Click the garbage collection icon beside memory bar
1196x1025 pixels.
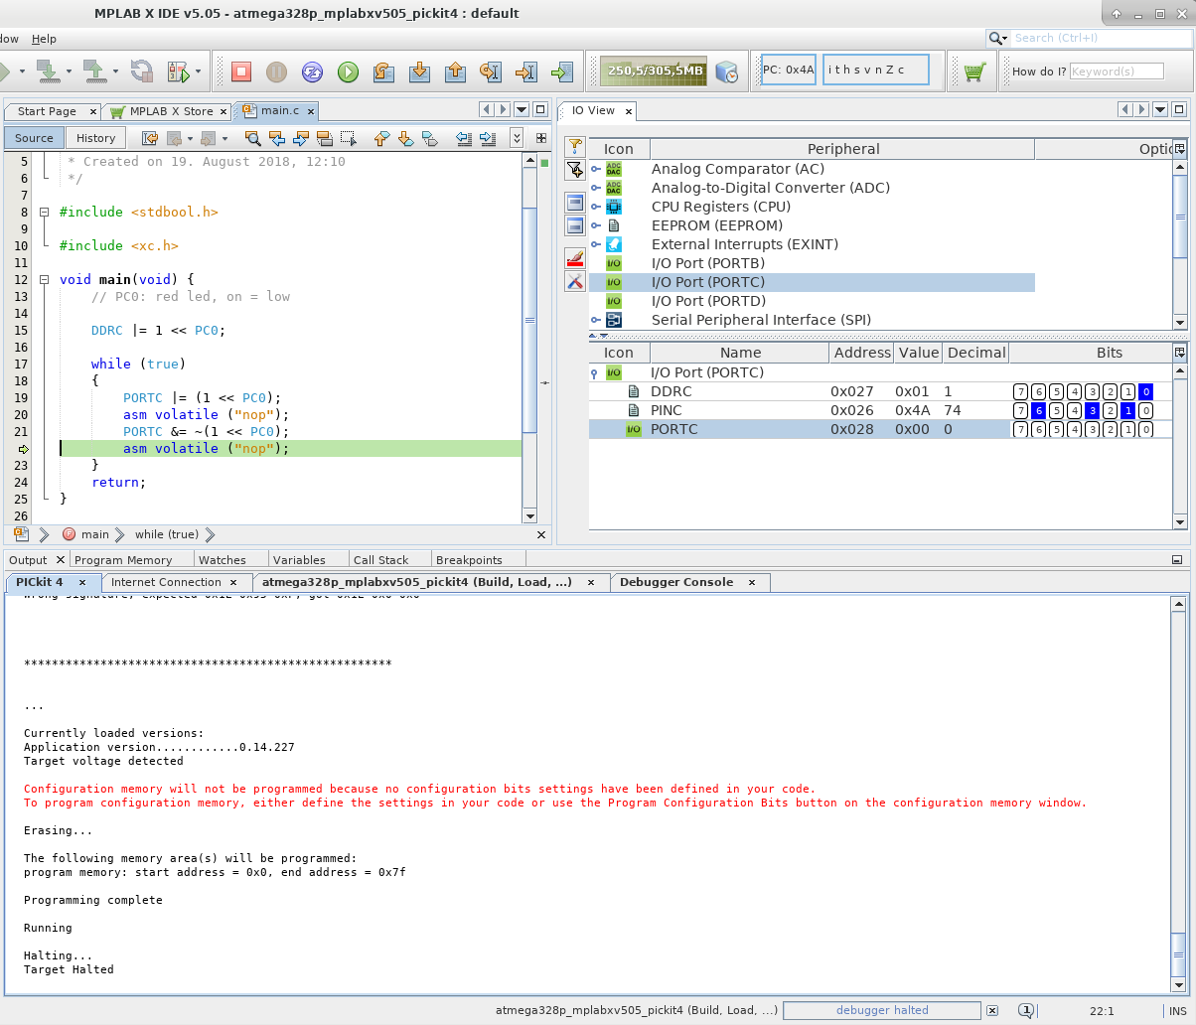[x=727, y=72]
